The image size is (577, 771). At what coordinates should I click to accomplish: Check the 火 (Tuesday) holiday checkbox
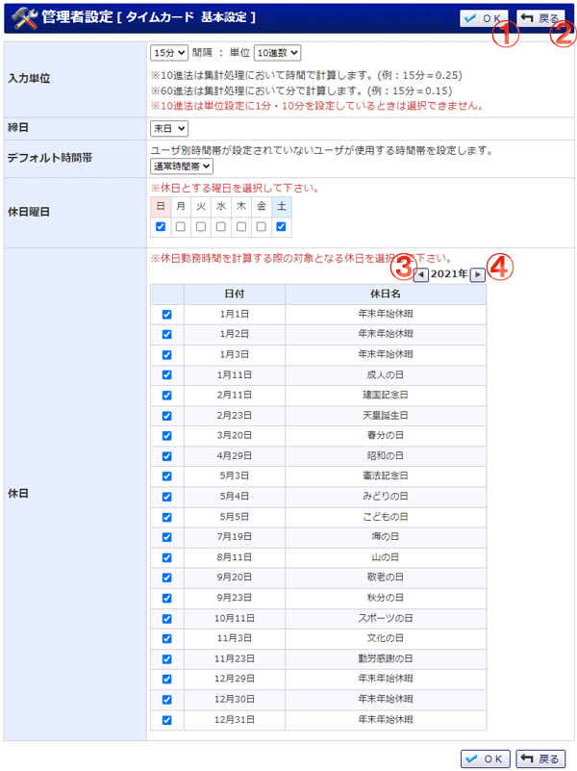[x=201, y=226]
